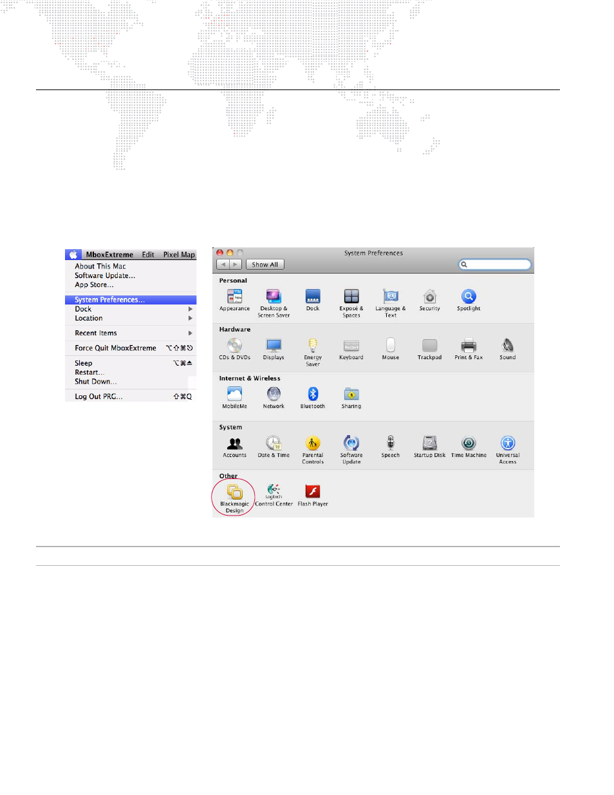Open Exposé & Spaces preferences
The image size is (614, 795).
[x=351, y=303]
